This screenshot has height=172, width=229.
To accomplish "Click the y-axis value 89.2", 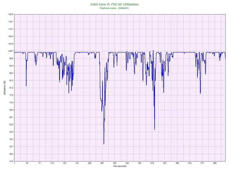I will click(x=11, y=73).
